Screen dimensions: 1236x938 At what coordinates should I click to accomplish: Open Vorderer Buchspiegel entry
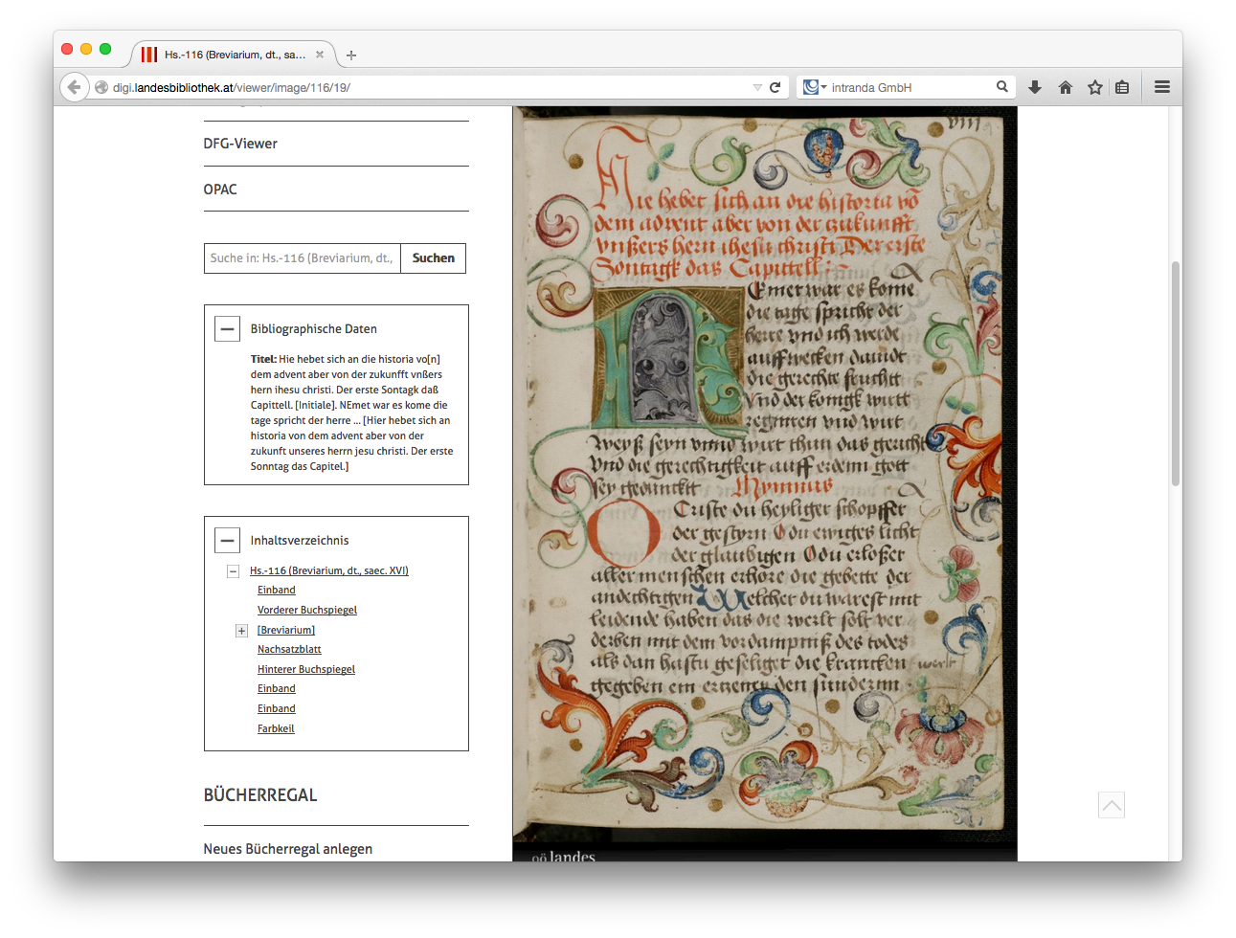pos(307,610)
